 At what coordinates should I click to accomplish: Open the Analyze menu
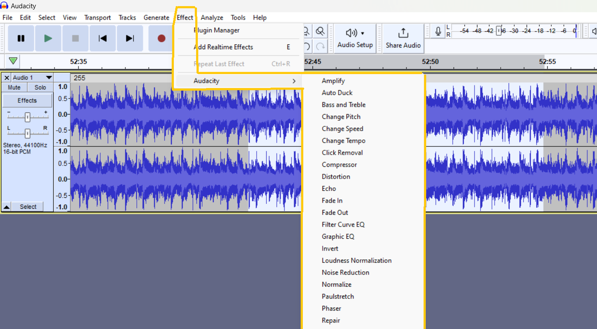pyautogui.click(x=212, y=17)
